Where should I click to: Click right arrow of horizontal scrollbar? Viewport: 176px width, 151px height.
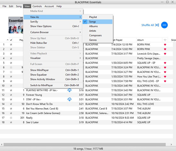tap(171, 144)
